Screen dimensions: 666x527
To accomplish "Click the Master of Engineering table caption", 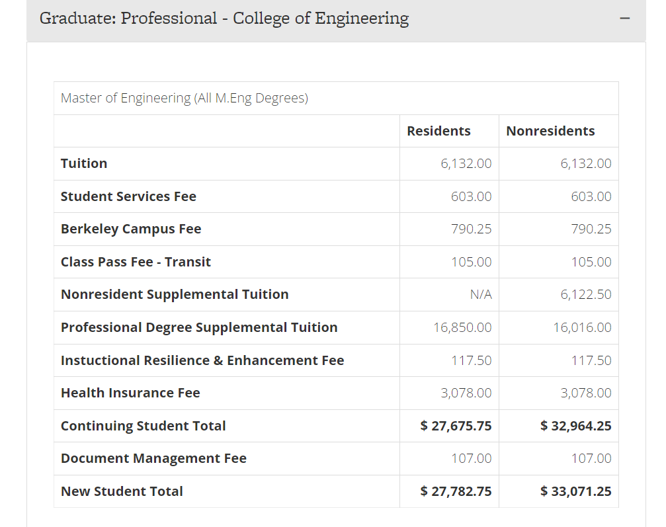I will coord(185,98).
